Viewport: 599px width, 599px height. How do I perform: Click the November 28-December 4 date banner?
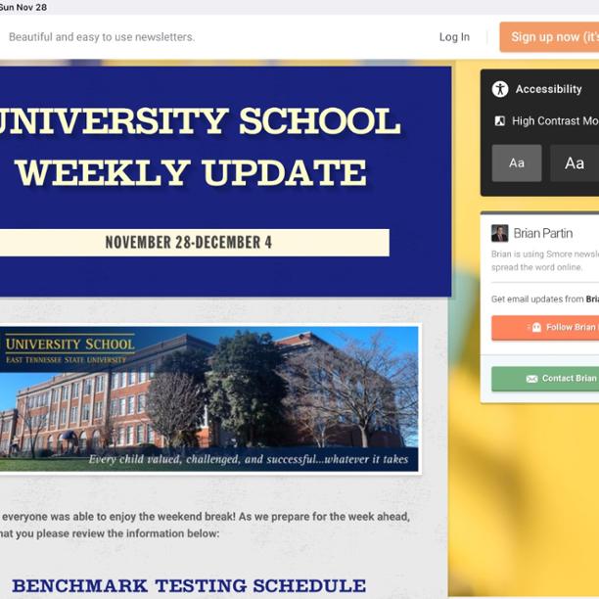coord(189,243)
